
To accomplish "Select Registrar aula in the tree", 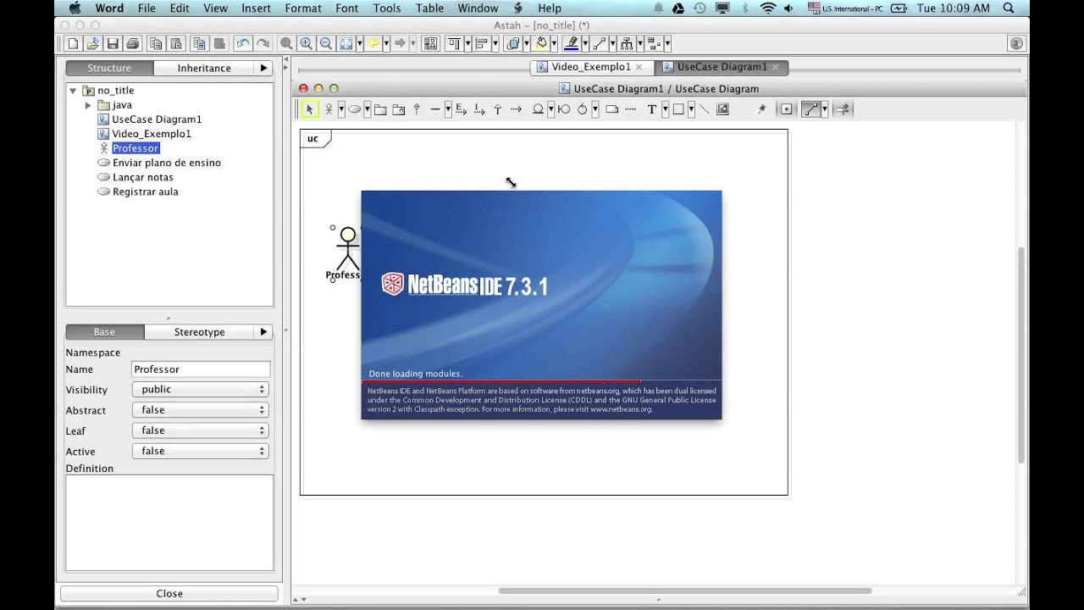I will 145,191.
